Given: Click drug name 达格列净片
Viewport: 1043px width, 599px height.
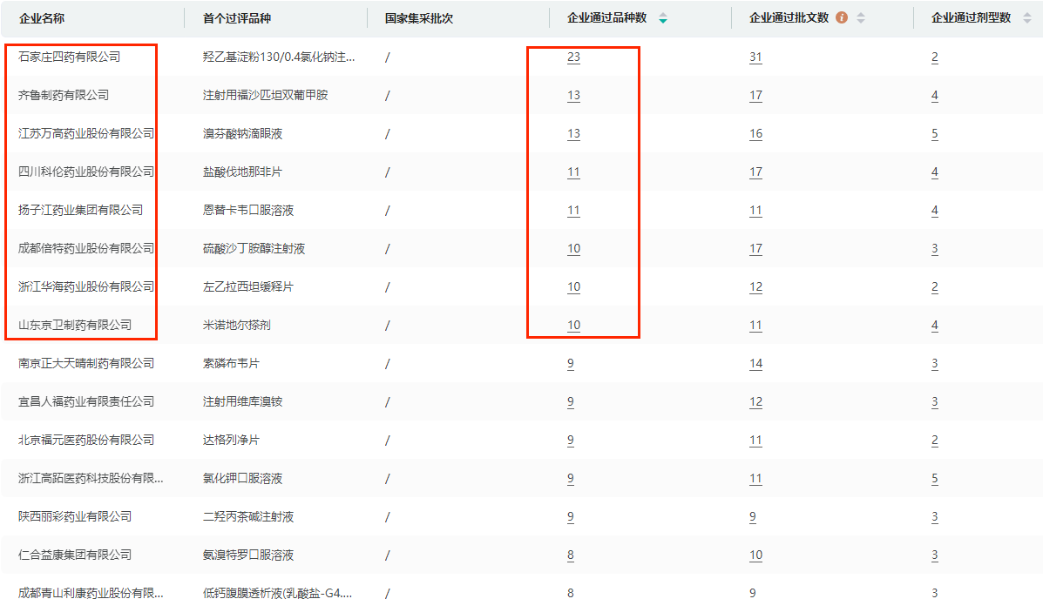Looking at the screenshot, I should [x=232, y=441].
